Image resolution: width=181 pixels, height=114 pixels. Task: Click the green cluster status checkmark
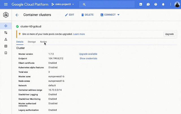18,27
